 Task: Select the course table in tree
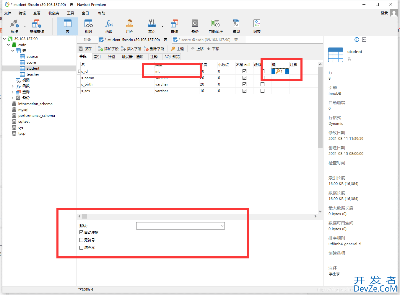coord(32,56)
